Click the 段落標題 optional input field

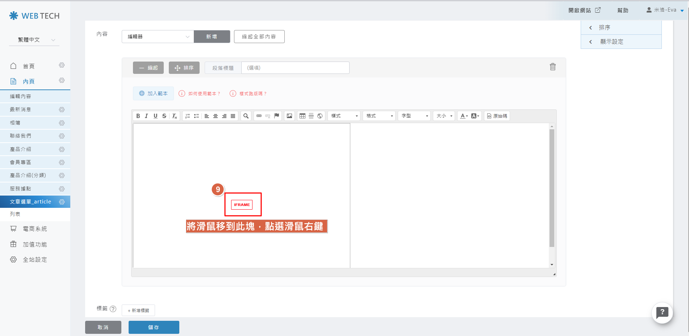295,68
